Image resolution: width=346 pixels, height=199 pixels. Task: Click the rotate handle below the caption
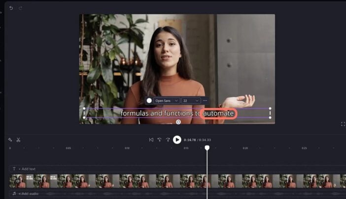pyautogui.click(x=178, y=122)
